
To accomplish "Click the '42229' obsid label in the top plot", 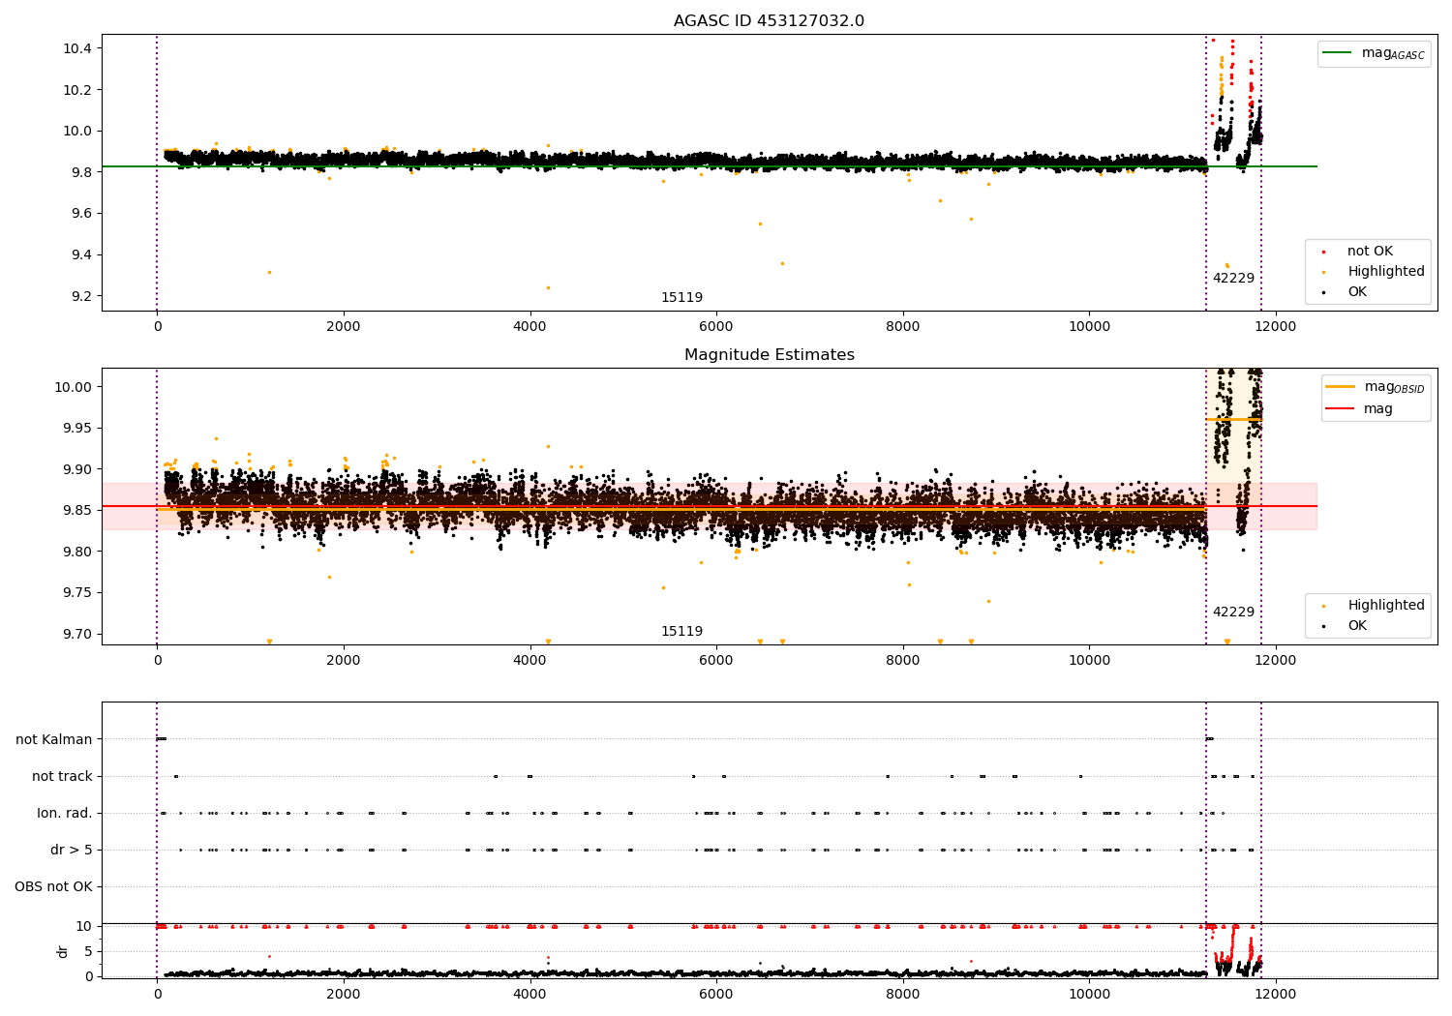I will tap(1233, 279).
